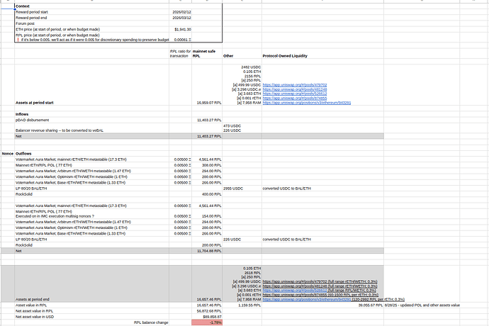The width and height of the screenshot is (489, 326).
Task: Select the pDAO disbursement label cell
Action: 91,120
